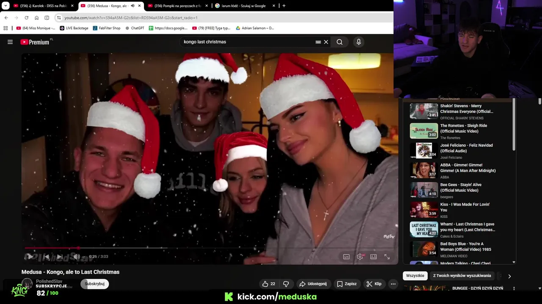This screenshot has height=304, width=542.
Task: Open the Miss Monique bookmark
Action: coord(36,28)
